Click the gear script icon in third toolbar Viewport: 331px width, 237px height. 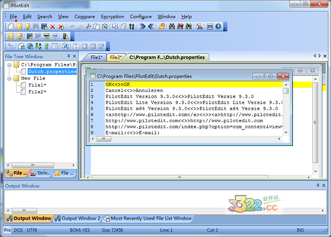[30, 46]
